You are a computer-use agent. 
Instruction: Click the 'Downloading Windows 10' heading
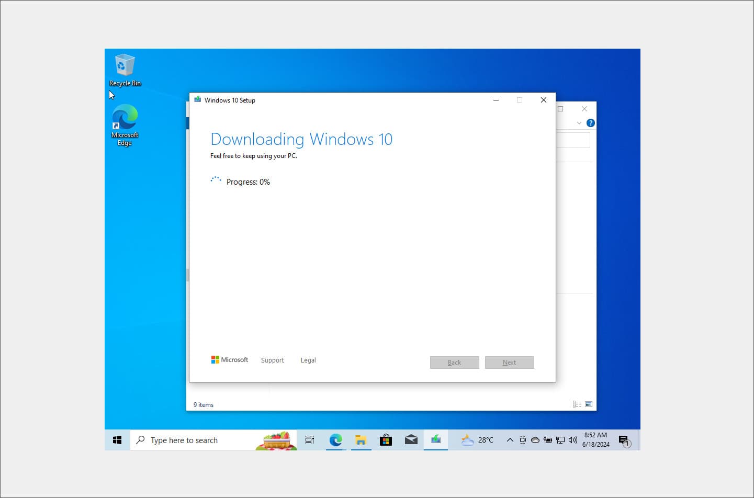301,139
